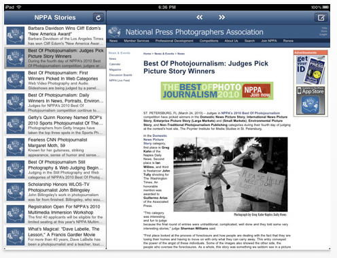Open thumbnail beside Margaret Moth story
The image size is (337, 258).
point(16,147)
